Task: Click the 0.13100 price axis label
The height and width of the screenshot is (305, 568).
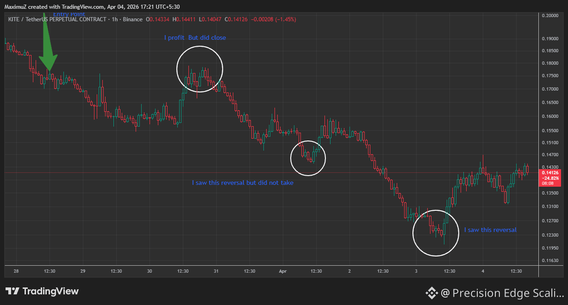Action: coord(549,207)
